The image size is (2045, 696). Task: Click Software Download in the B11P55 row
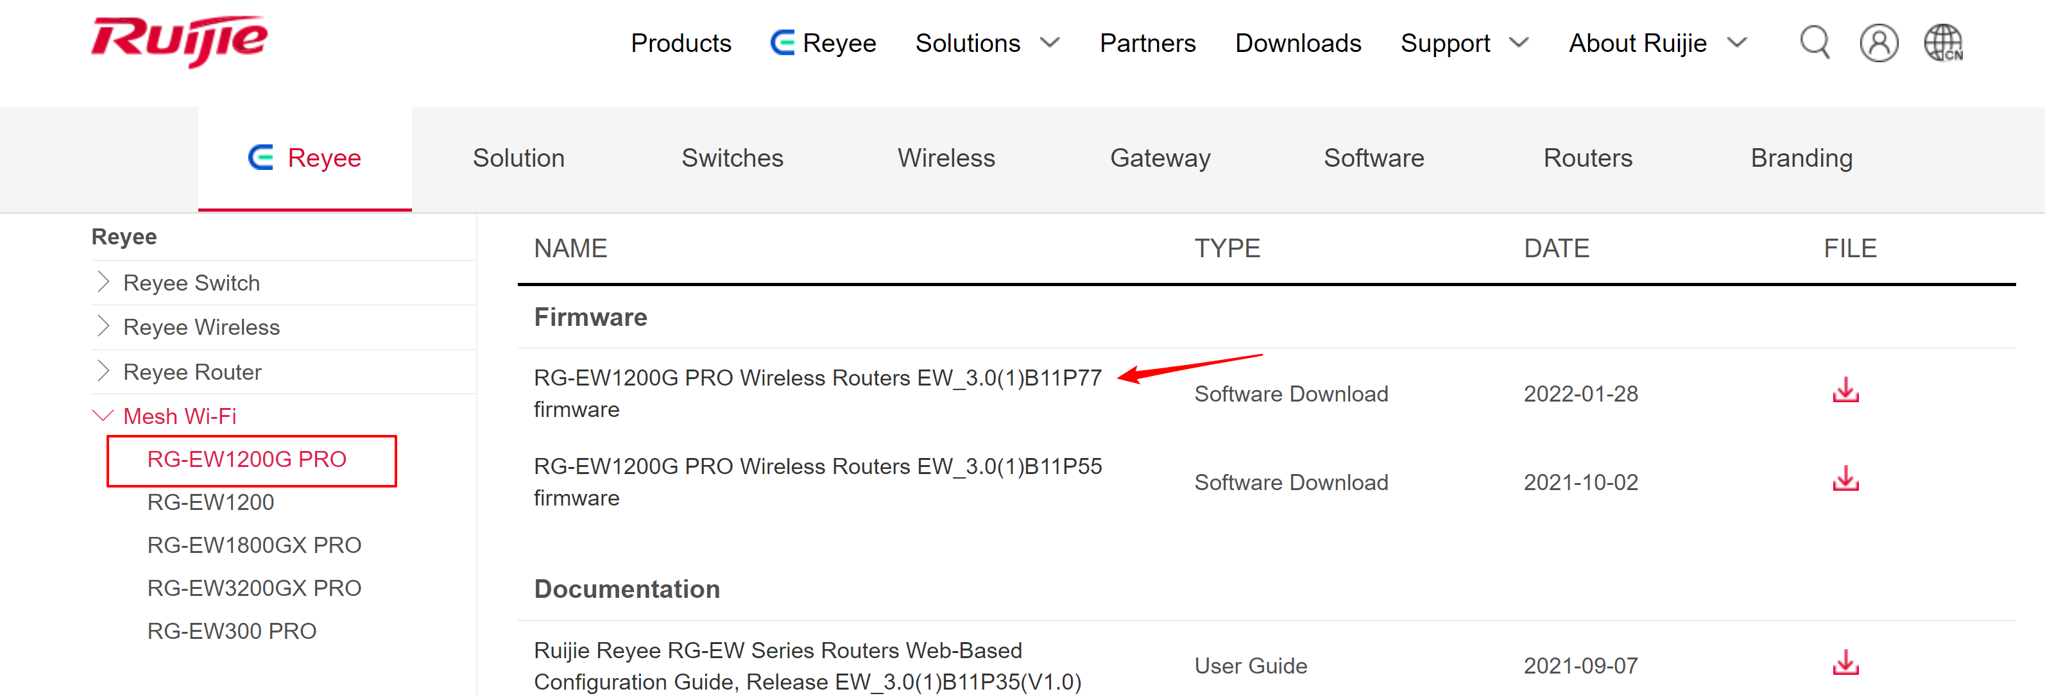[x=1291, y=482]
